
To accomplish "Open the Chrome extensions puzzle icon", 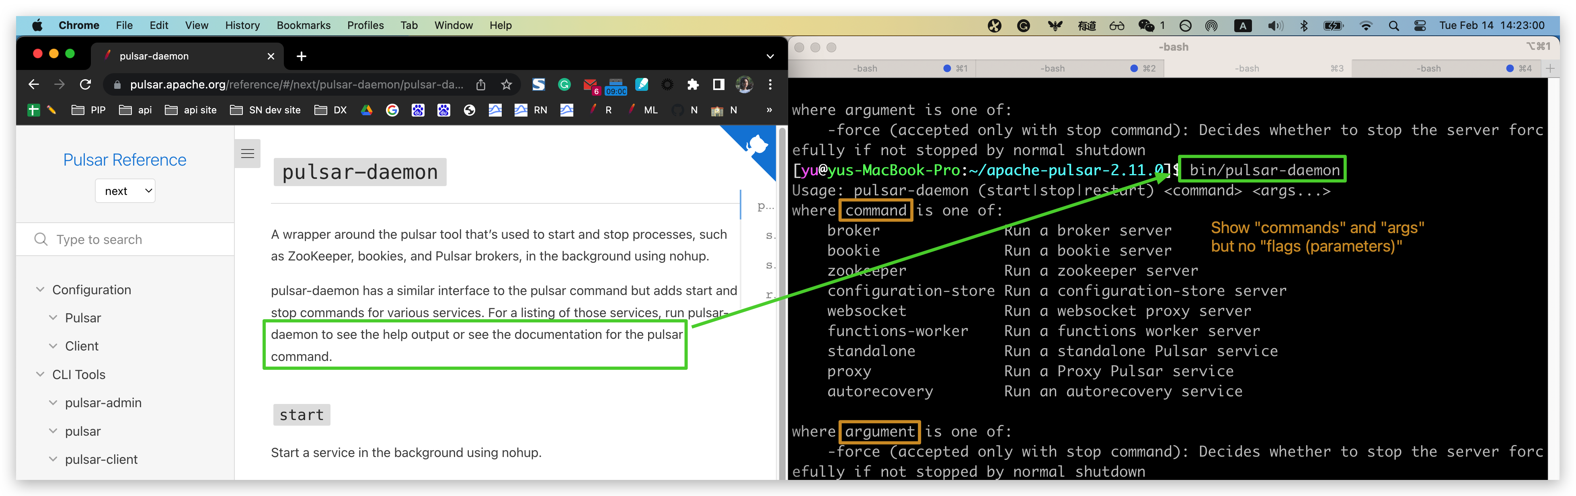I will tap(693, 84).
